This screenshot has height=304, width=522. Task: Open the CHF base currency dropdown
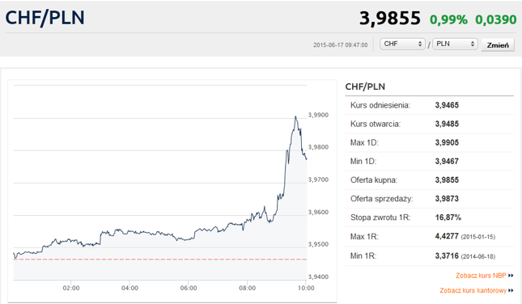pyautogui.click(x=402, y=44)
